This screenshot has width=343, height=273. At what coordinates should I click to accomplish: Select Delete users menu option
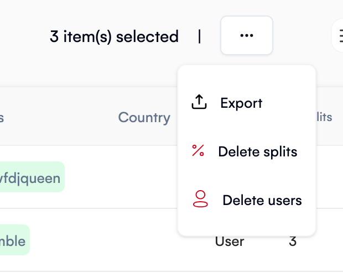(x=247, y=200)
